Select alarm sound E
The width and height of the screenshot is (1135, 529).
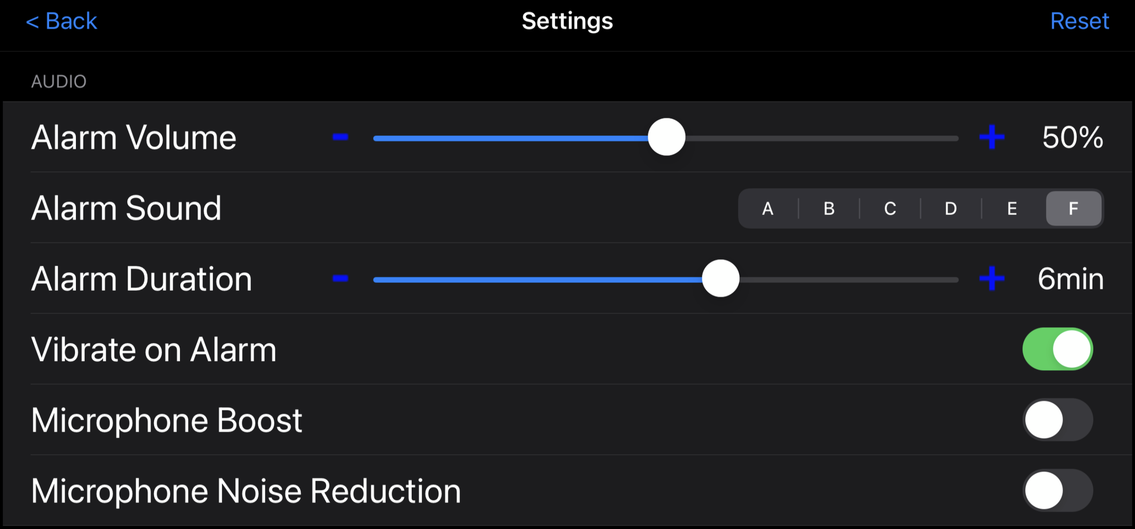tap(1012, 208)
